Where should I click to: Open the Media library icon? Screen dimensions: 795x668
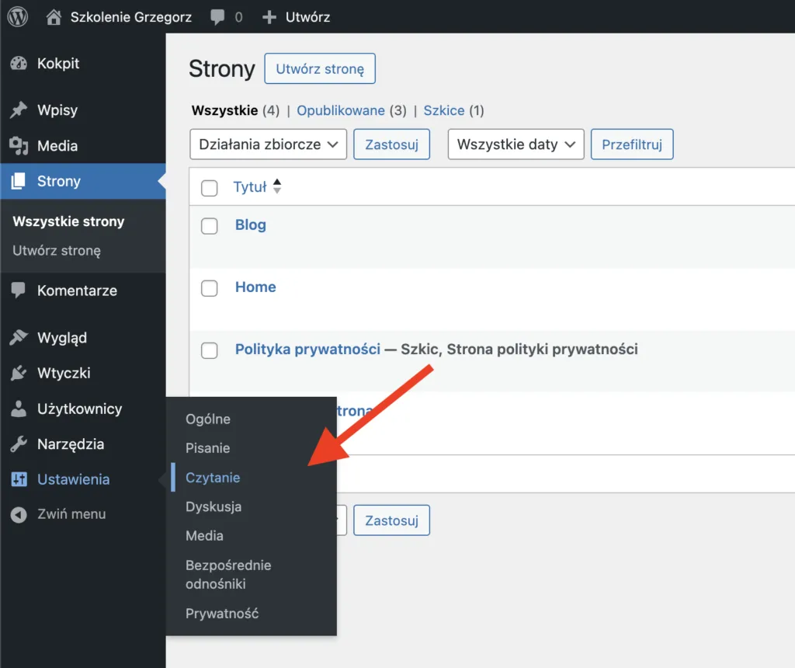click(x=18, y=145)
